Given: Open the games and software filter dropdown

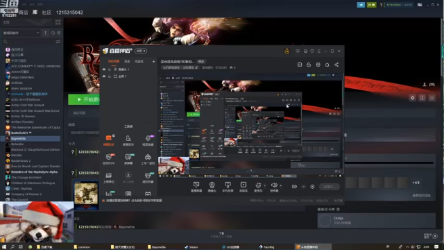Looking at the screenshot, I should 21,33.
